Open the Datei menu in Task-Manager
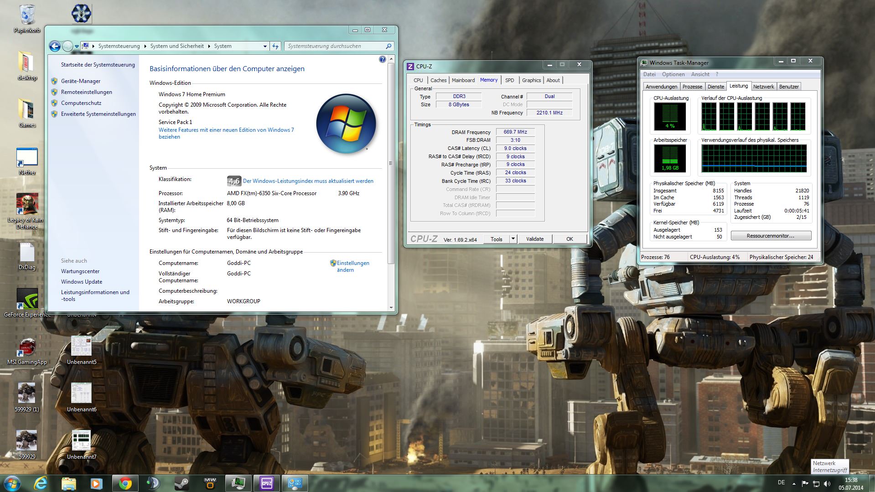 click(649, 74)
